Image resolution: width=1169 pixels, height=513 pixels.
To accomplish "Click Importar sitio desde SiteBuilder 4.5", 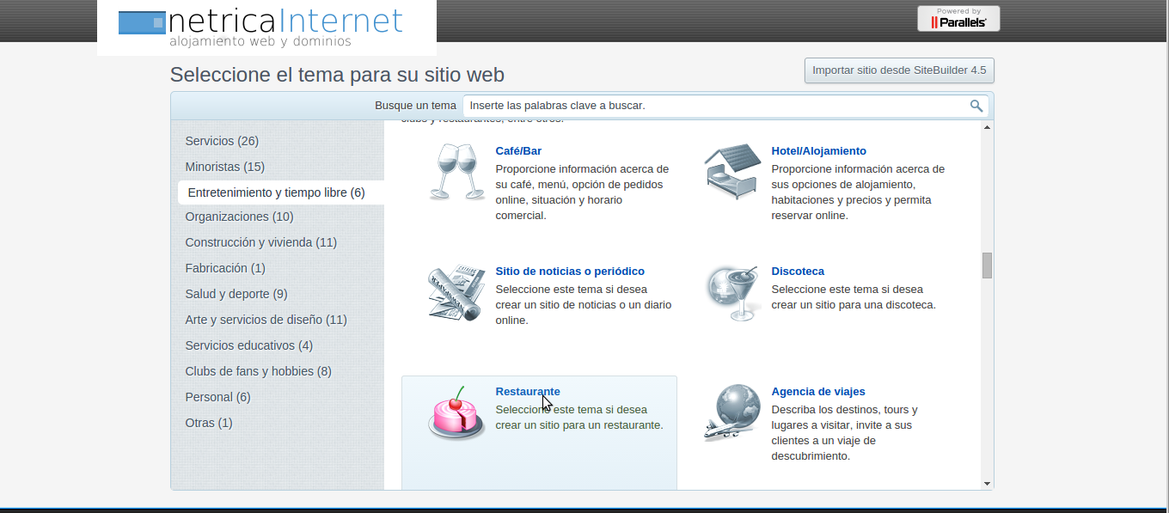I will coord(899,70).
